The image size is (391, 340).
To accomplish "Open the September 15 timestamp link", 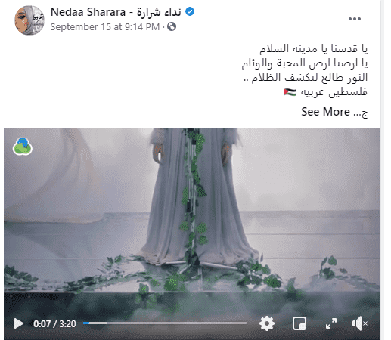I will (x=105, y=27).
